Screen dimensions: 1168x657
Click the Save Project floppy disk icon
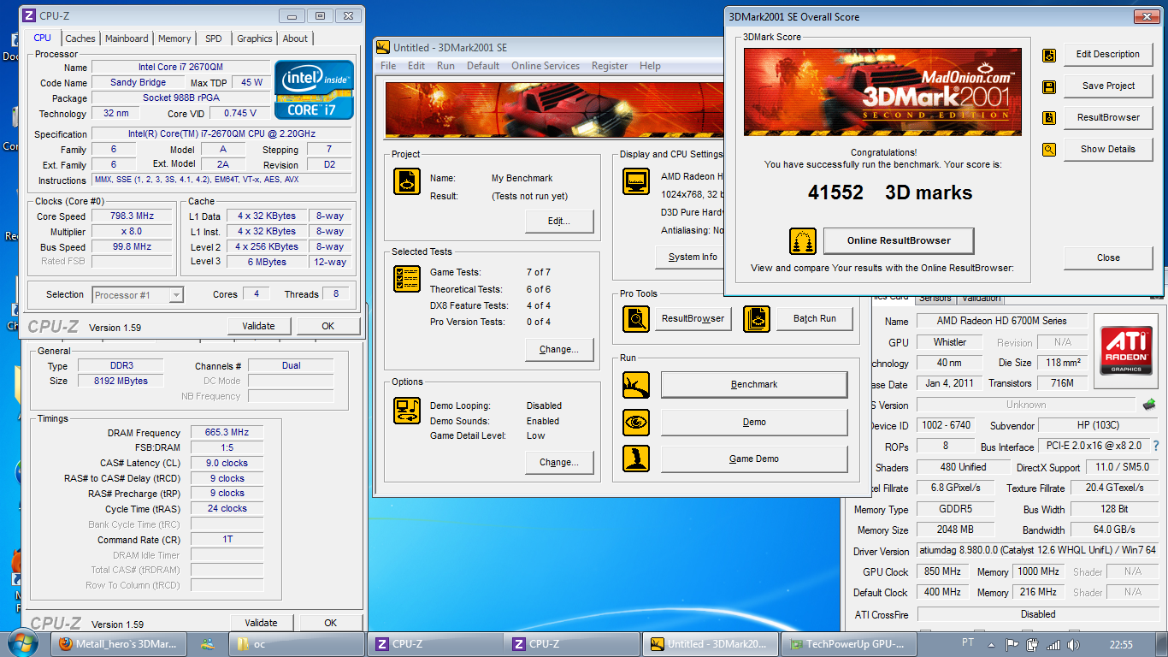1049,86
